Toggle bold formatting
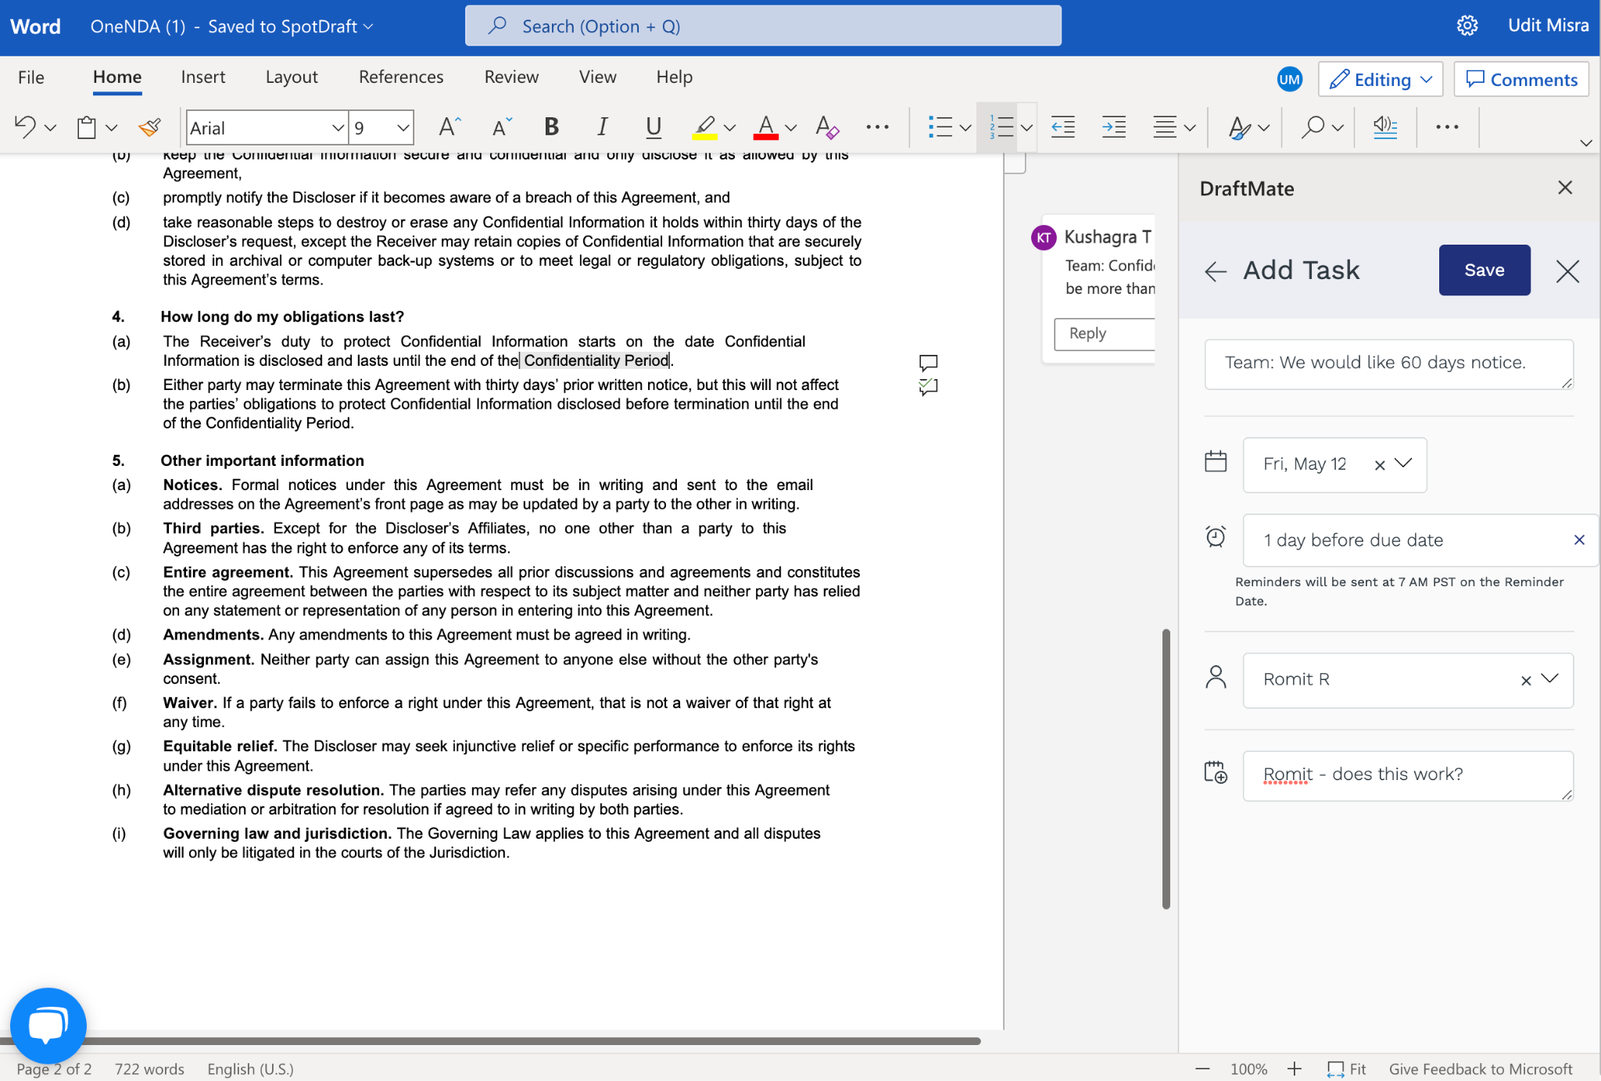 [551, 127]
